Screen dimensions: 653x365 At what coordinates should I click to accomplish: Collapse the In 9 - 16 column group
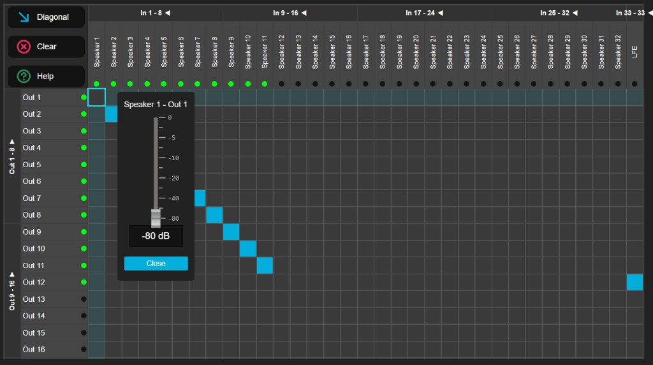tap(304, 13)
